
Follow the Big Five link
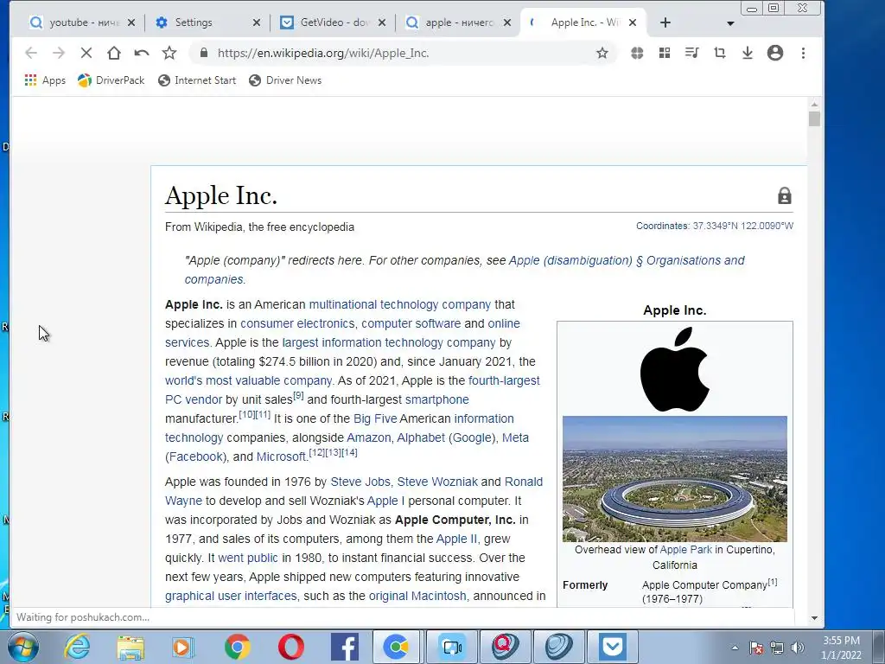[x=375, y=418]
